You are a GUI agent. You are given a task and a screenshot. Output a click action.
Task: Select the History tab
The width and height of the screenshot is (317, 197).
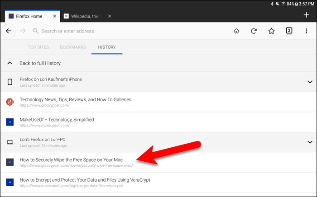(107, 47)
